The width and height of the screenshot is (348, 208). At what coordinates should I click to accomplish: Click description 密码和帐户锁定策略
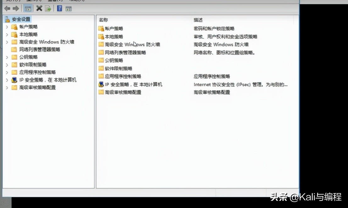click(214, 28)
